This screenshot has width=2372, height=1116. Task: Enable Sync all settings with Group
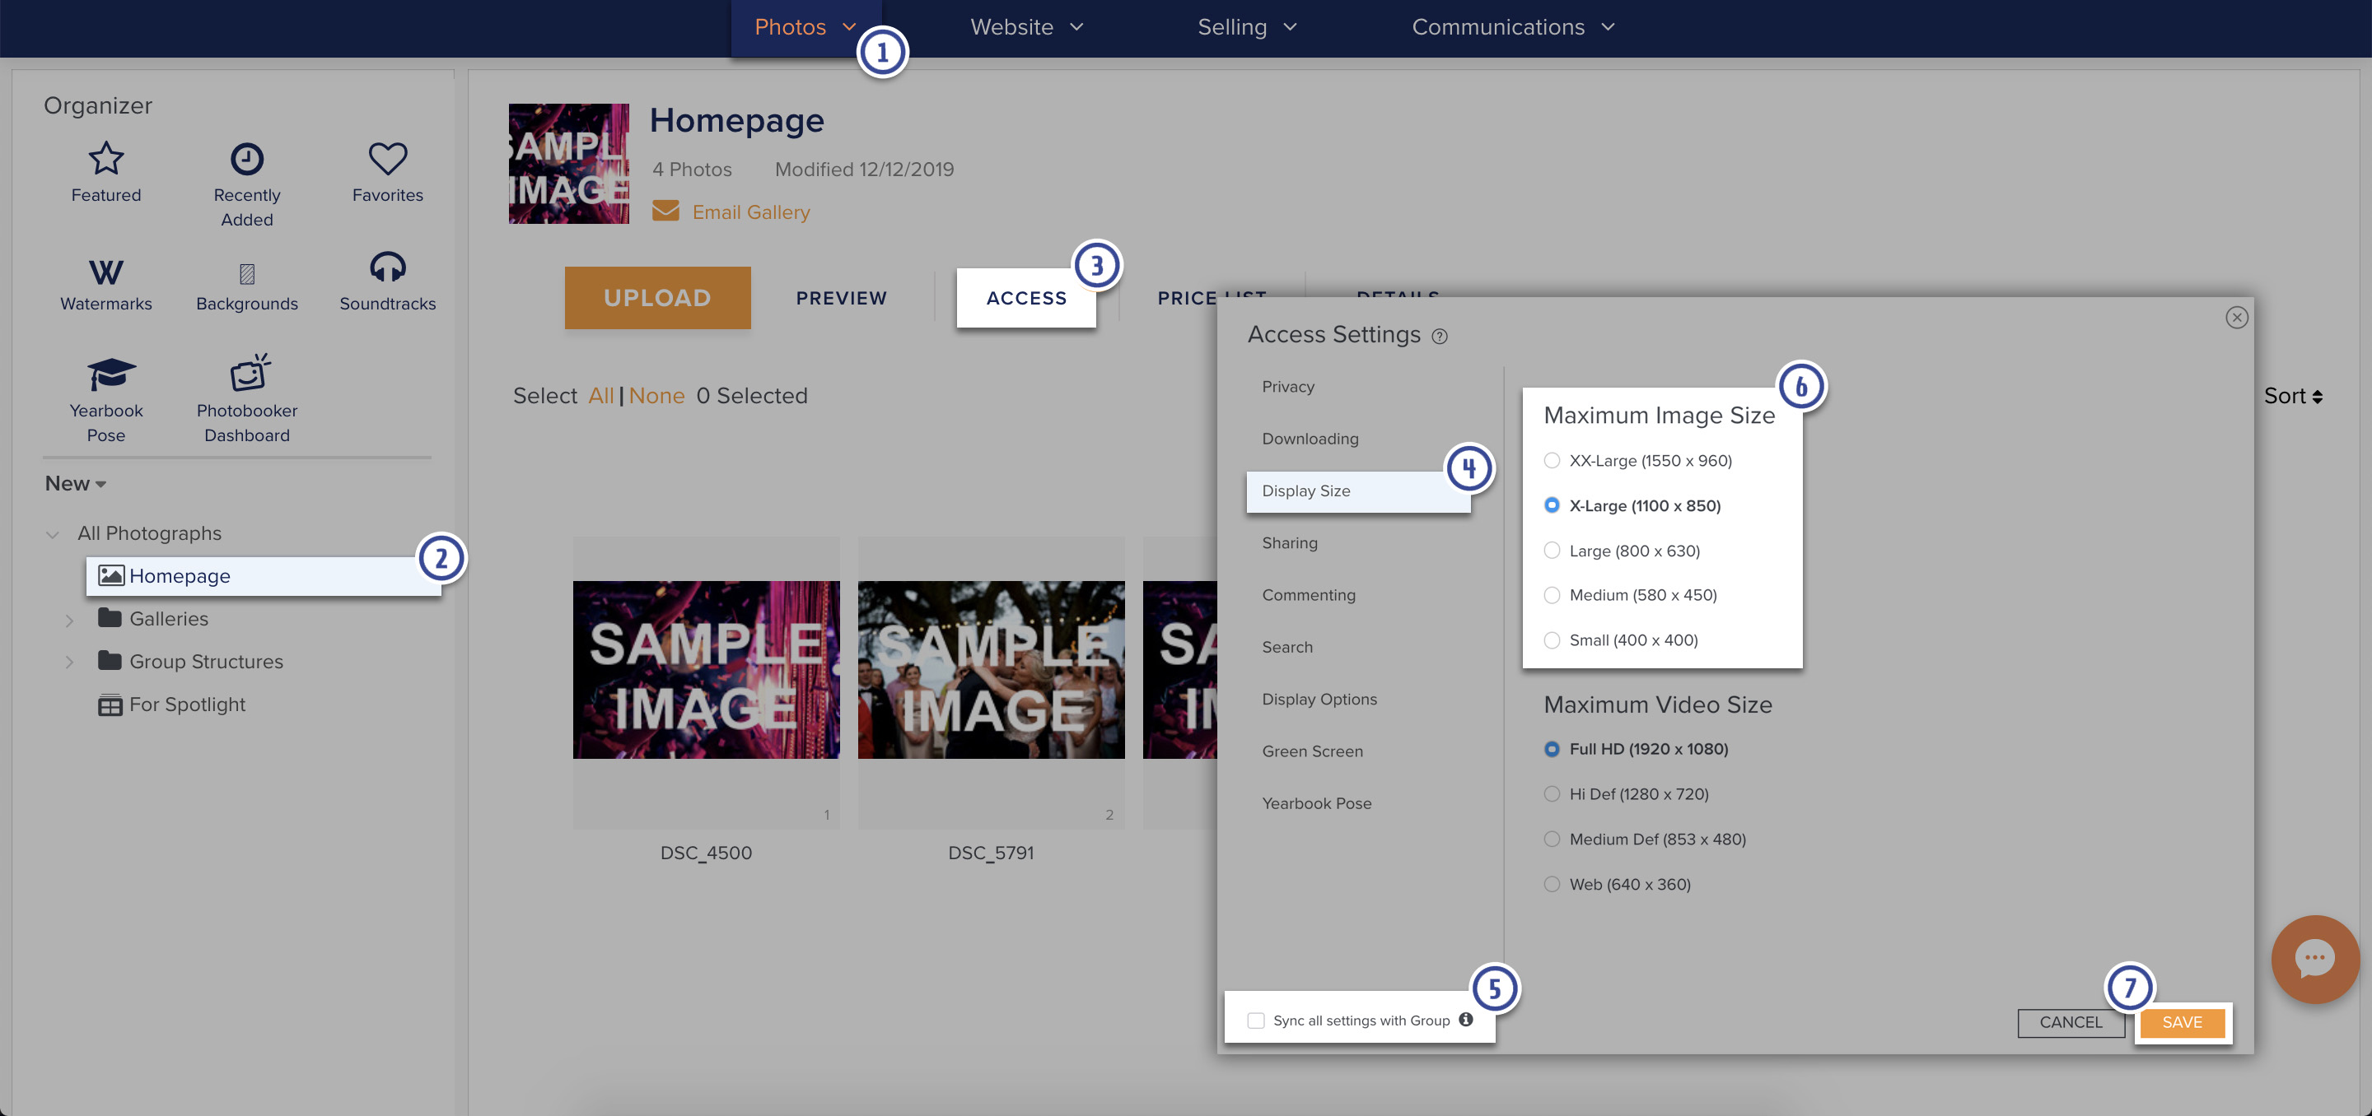click(x=1256, y=1021)
